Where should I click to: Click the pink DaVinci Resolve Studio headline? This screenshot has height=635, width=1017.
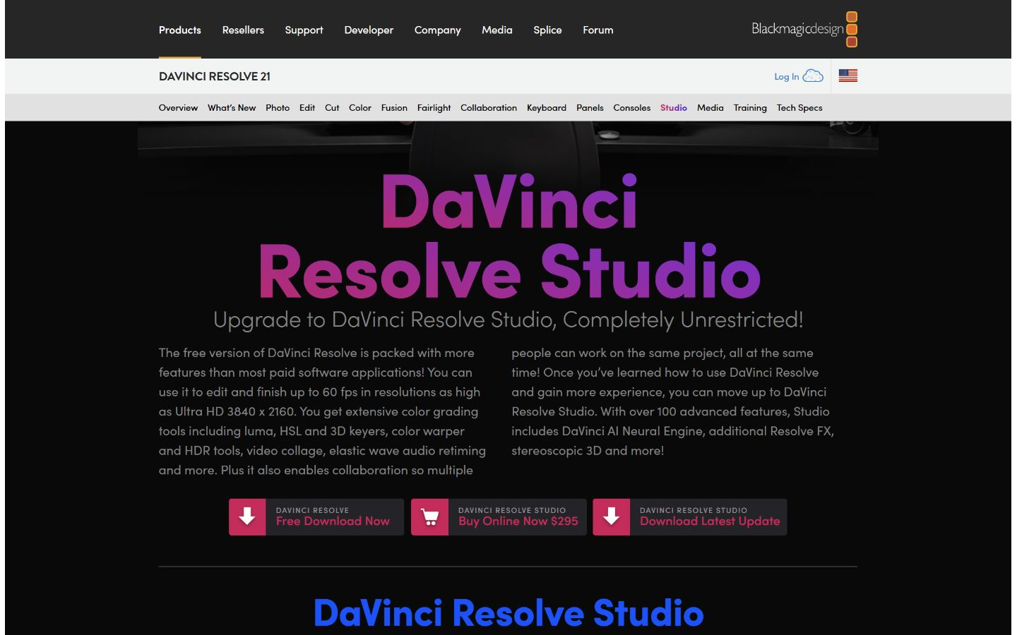pos(509,237)
